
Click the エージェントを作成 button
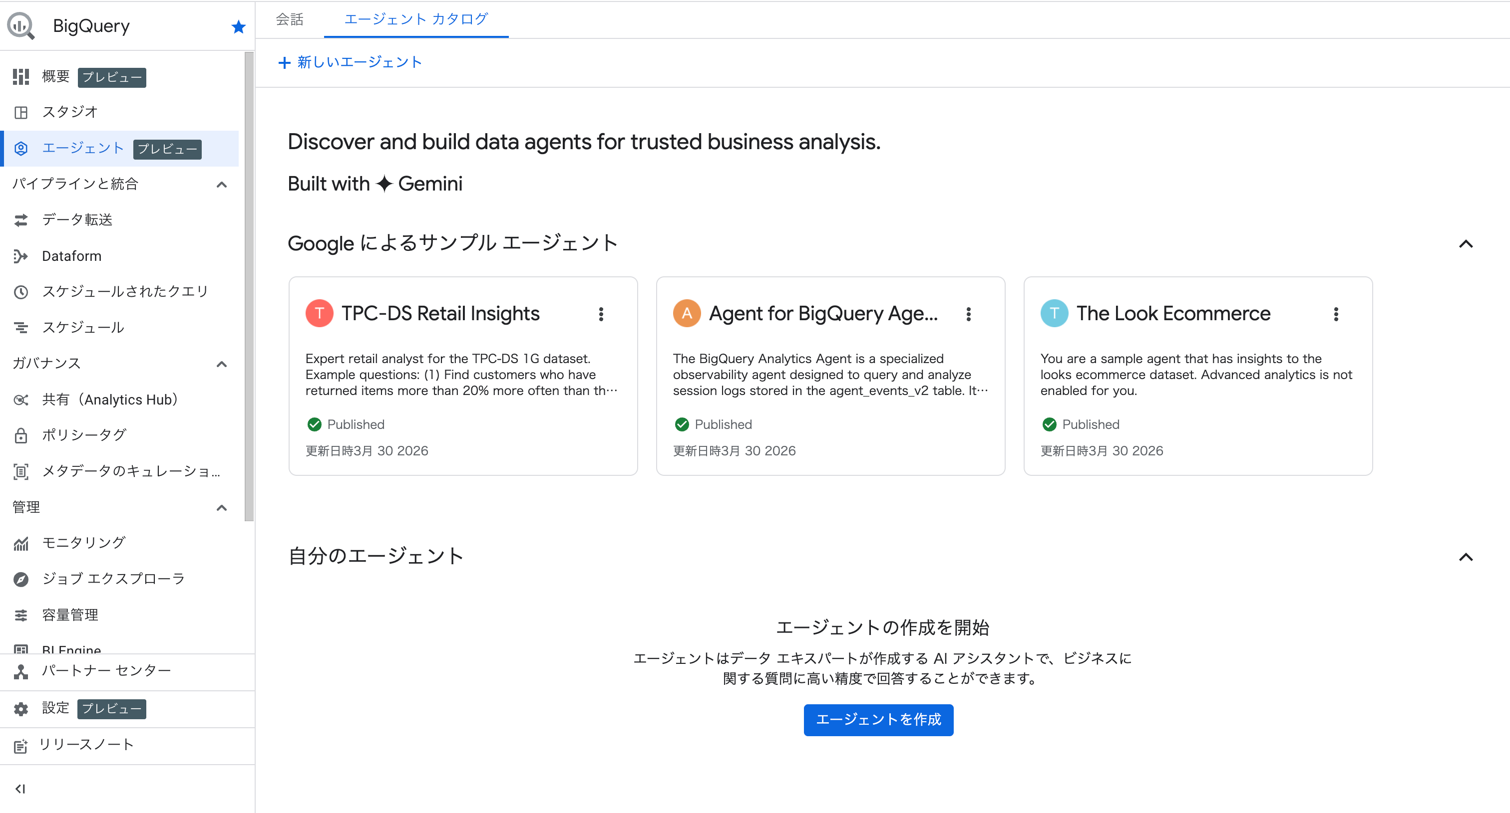878,720
